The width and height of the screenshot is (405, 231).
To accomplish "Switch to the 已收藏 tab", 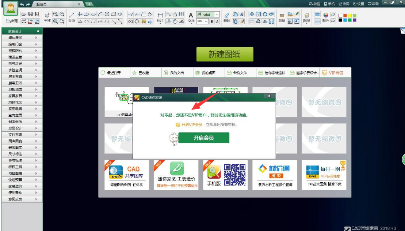I will [x=146, y=73].
